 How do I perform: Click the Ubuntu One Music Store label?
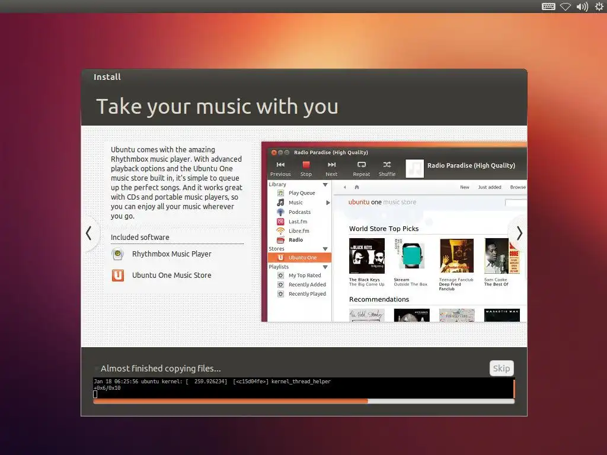pos(171,275)
